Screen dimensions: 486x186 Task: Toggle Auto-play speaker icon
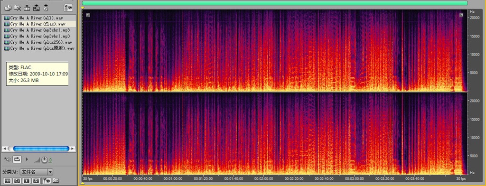(x=8, y=159)
